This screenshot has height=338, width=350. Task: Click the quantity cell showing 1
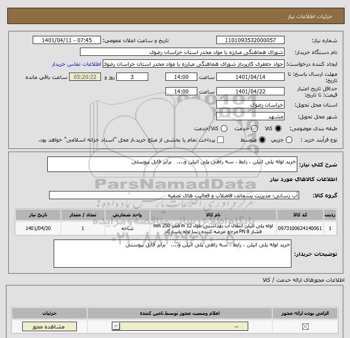click(x=83, y=228)
